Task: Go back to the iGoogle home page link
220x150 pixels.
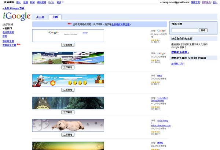Action: coord(13,8)
